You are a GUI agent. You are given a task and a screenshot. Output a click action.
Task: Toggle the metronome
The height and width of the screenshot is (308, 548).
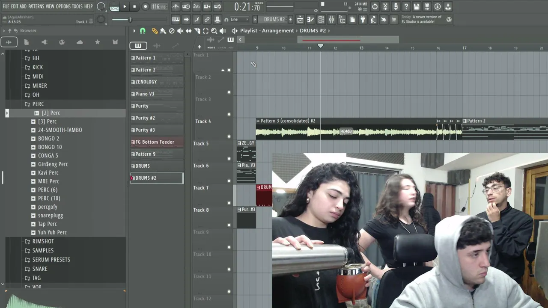coord(176,6)
